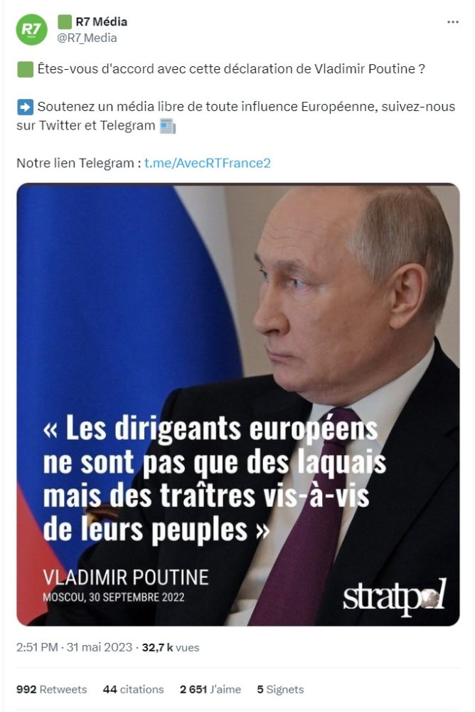Click the Vladimir Poutine caption on image

pos(126,577)
